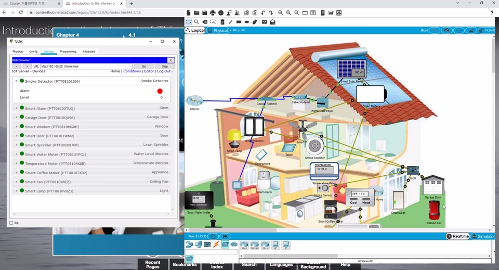Click the Stop button in Web Browser
Image resolution: width=499 pixels, height=270 pixels.
click(165, 66)
